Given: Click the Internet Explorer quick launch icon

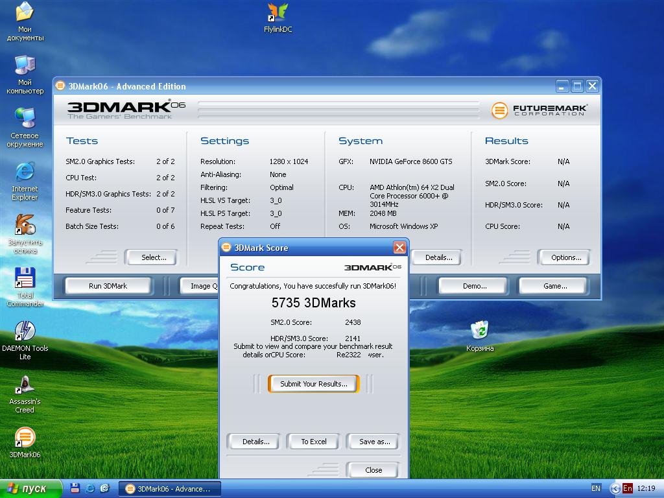Looking at the screenshot, I should click(90, 488).
